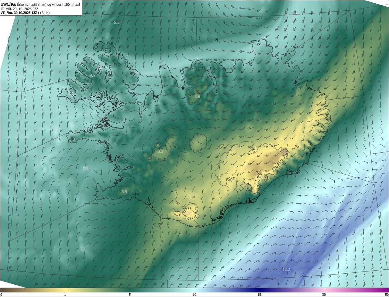Click the 13.2 value label
The width and height of the screenshot is (389, 297).
[x=286, y=269]
